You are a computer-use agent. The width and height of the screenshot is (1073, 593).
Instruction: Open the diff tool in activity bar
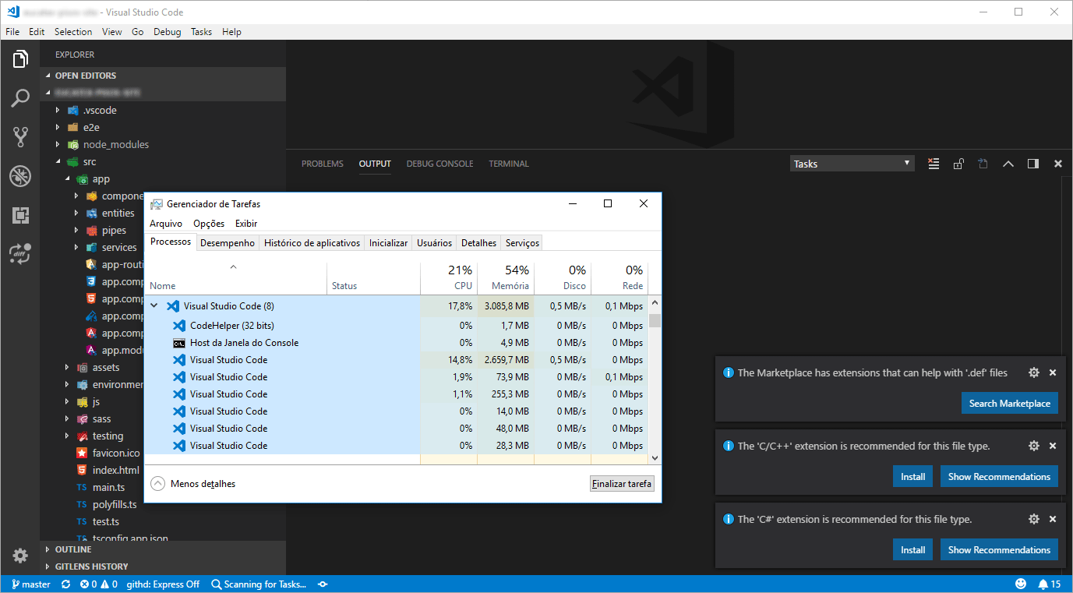(20, 253)
